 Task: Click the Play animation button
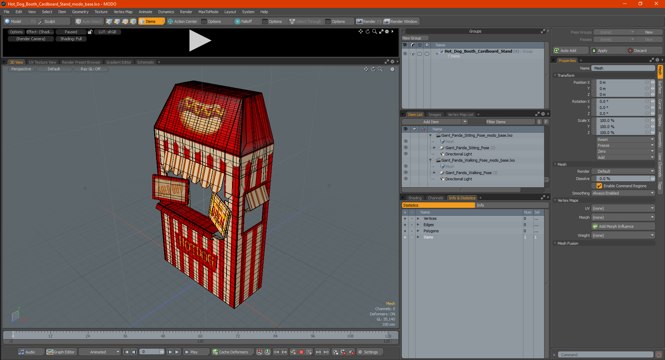(x=196, y=352)
